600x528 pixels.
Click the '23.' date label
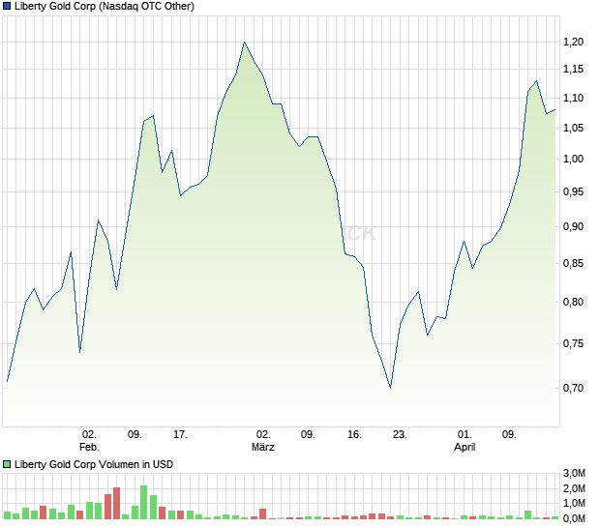[x=400, y=434]
